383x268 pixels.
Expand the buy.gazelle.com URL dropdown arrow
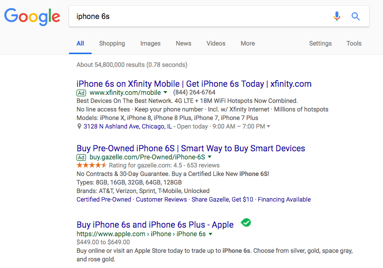pos(210,157)
